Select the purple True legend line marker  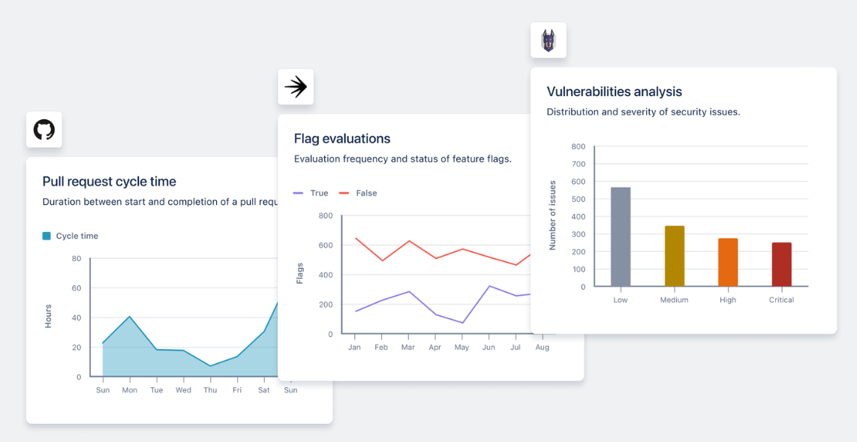(297, 193)
